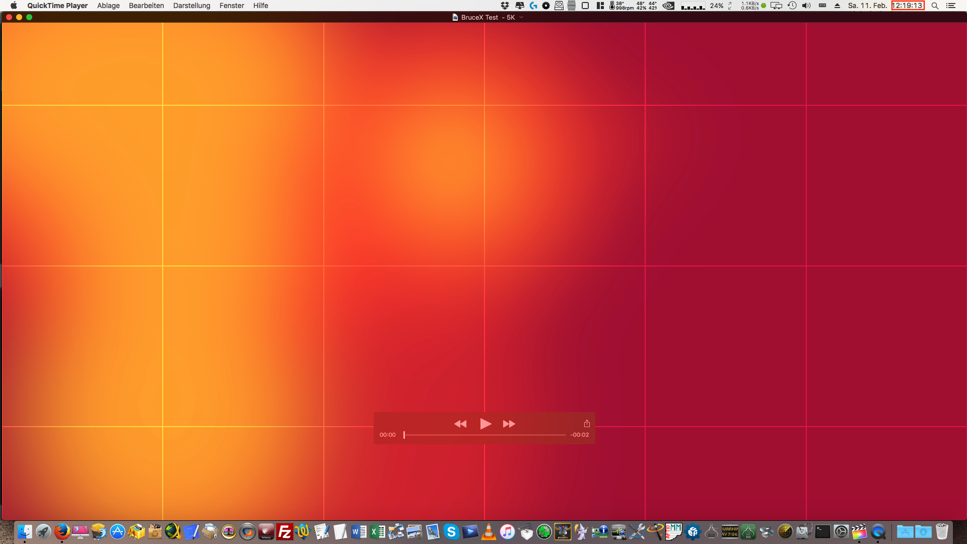Open Spotlight search magnifier in menu bar
Viewport: 967px width, 544px height.
tap(935, 6)
